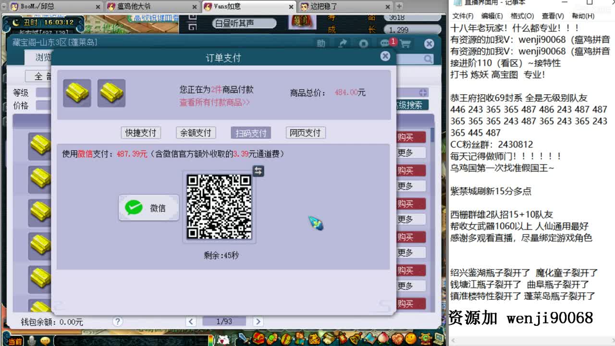This screenshot has height=346, width=615.
Task: Click the 1/93 page number field
Action: 224,321
